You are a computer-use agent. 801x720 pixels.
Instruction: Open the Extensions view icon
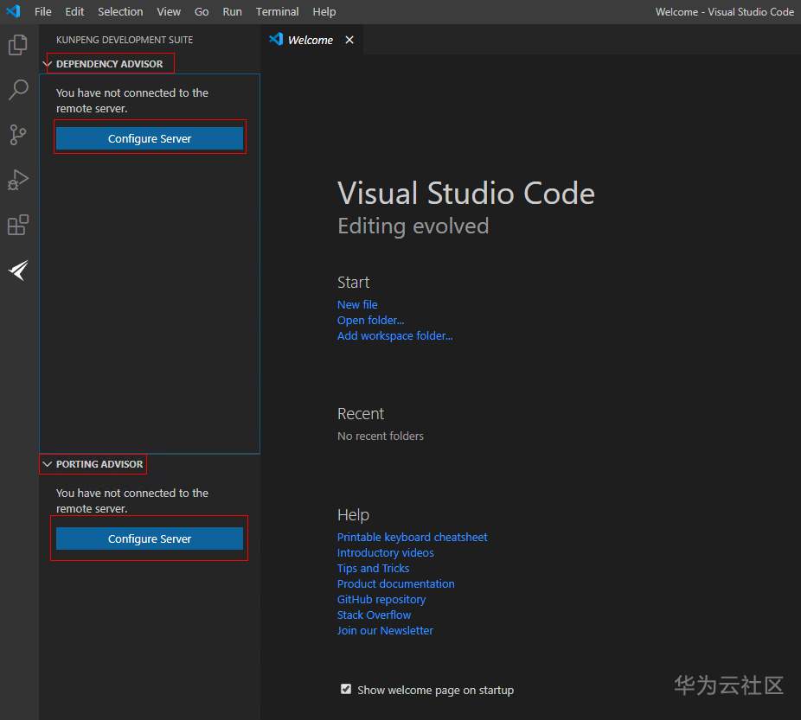18,225
